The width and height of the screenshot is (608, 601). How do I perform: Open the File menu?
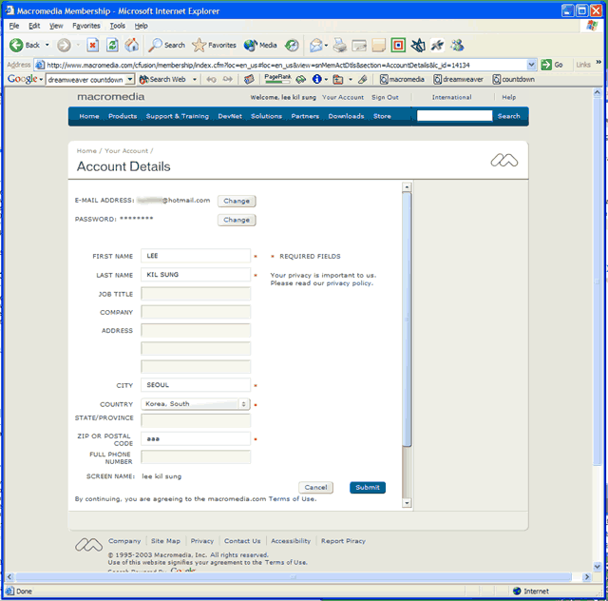coord(14,26)
